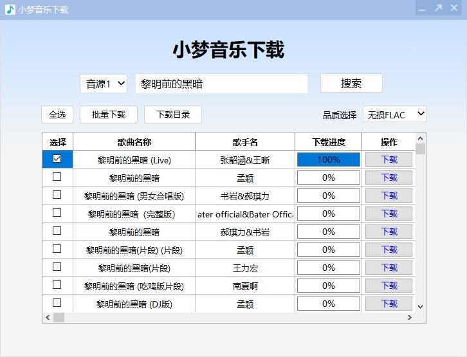Click 下载 for 孟颖's 黎明前的黑暗 row
The width and height of the screenshot is (467, 357).
click(x=389, y=178)
